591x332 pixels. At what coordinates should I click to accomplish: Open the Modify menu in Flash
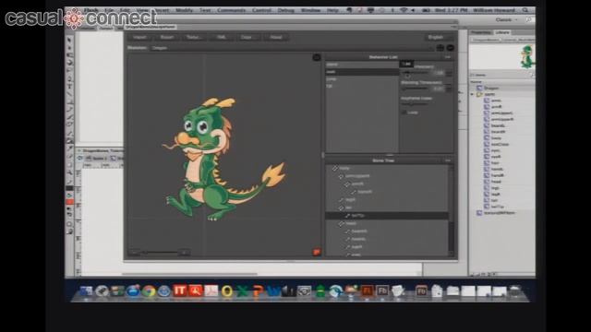coord(184,10)
